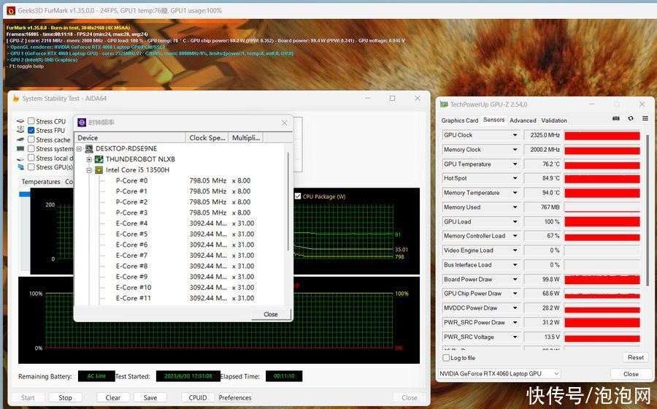Open the GPU Clock sensor dropdown
This screenshot has width=657, height=409.
(515, 135)
